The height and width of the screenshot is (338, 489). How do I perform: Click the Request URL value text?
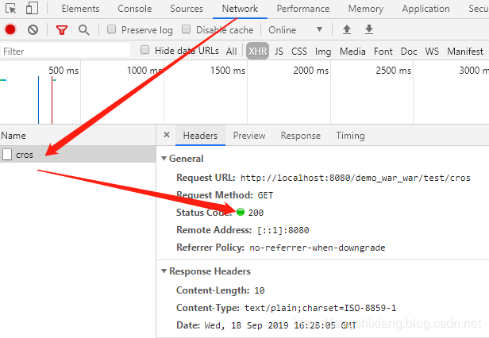pyautogui.click(x=355, y=178)
